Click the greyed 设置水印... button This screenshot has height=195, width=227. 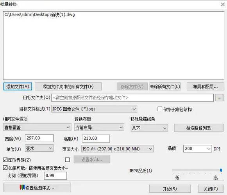(x=92, y=160)
